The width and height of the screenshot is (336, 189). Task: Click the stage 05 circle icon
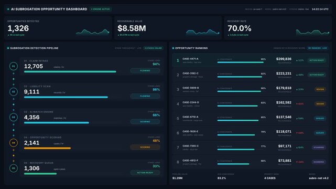14,168
